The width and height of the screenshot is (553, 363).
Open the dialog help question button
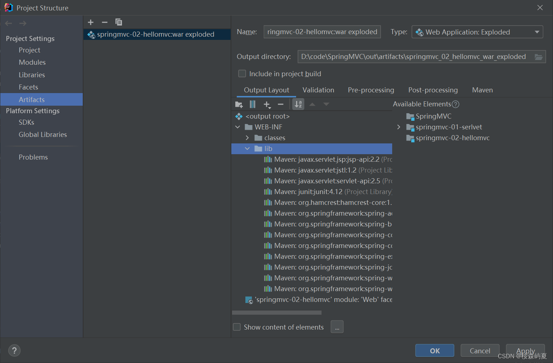click(x=14, y=350)
